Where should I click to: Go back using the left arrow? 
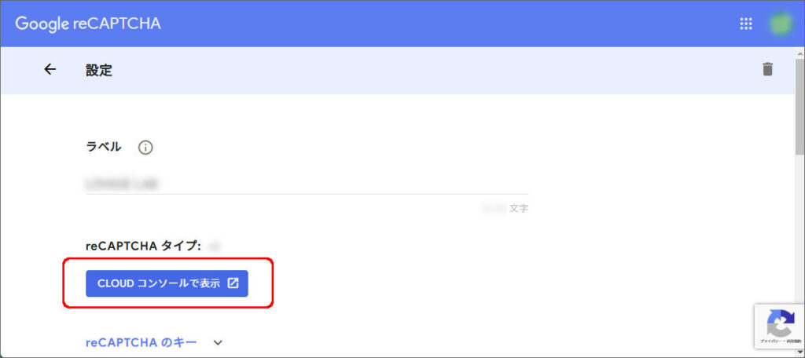pyautogui.click(x=50, y=69)
